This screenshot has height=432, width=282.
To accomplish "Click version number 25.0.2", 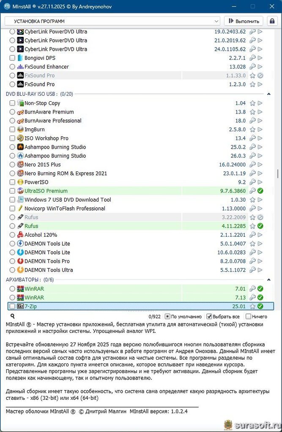I will click(238, 147).
